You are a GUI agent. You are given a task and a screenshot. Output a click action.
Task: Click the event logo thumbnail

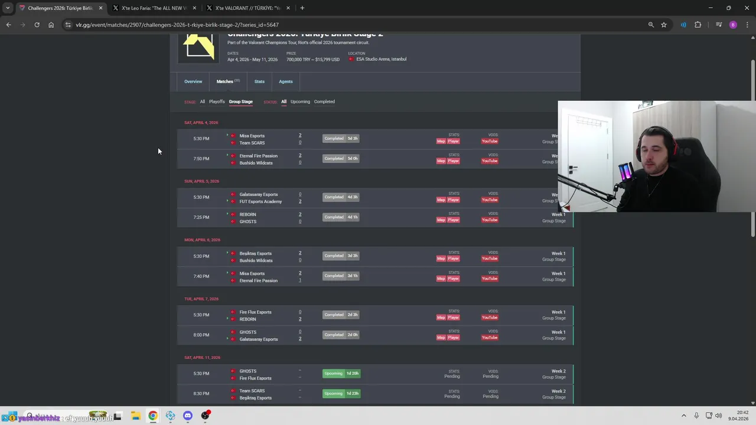coord(198,48)
